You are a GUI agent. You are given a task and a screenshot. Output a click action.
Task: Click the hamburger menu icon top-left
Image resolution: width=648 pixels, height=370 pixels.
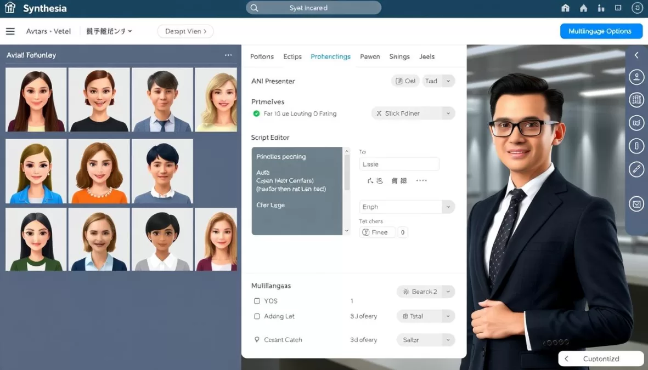(x=10, y=31)
